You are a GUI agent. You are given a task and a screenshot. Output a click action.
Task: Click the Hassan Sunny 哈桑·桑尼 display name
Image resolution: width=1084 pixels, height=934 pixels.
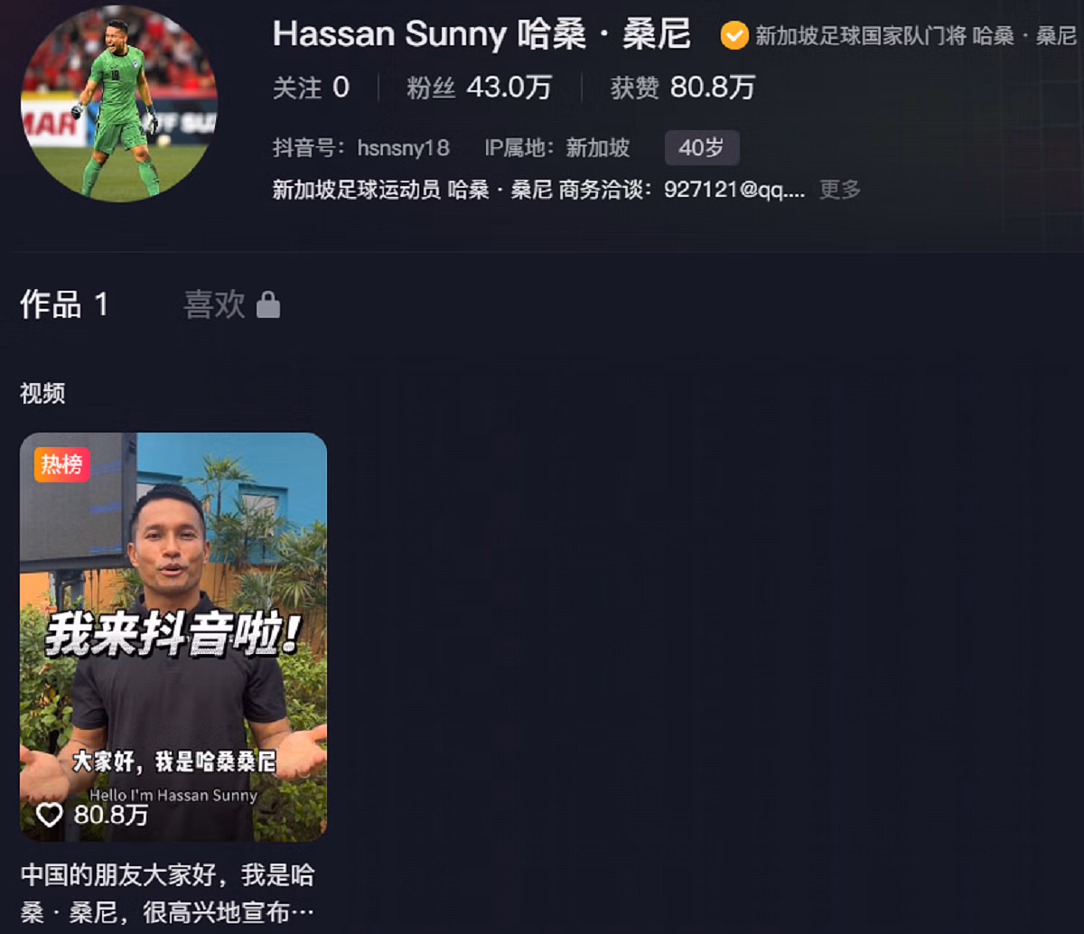tap(481, 34)
